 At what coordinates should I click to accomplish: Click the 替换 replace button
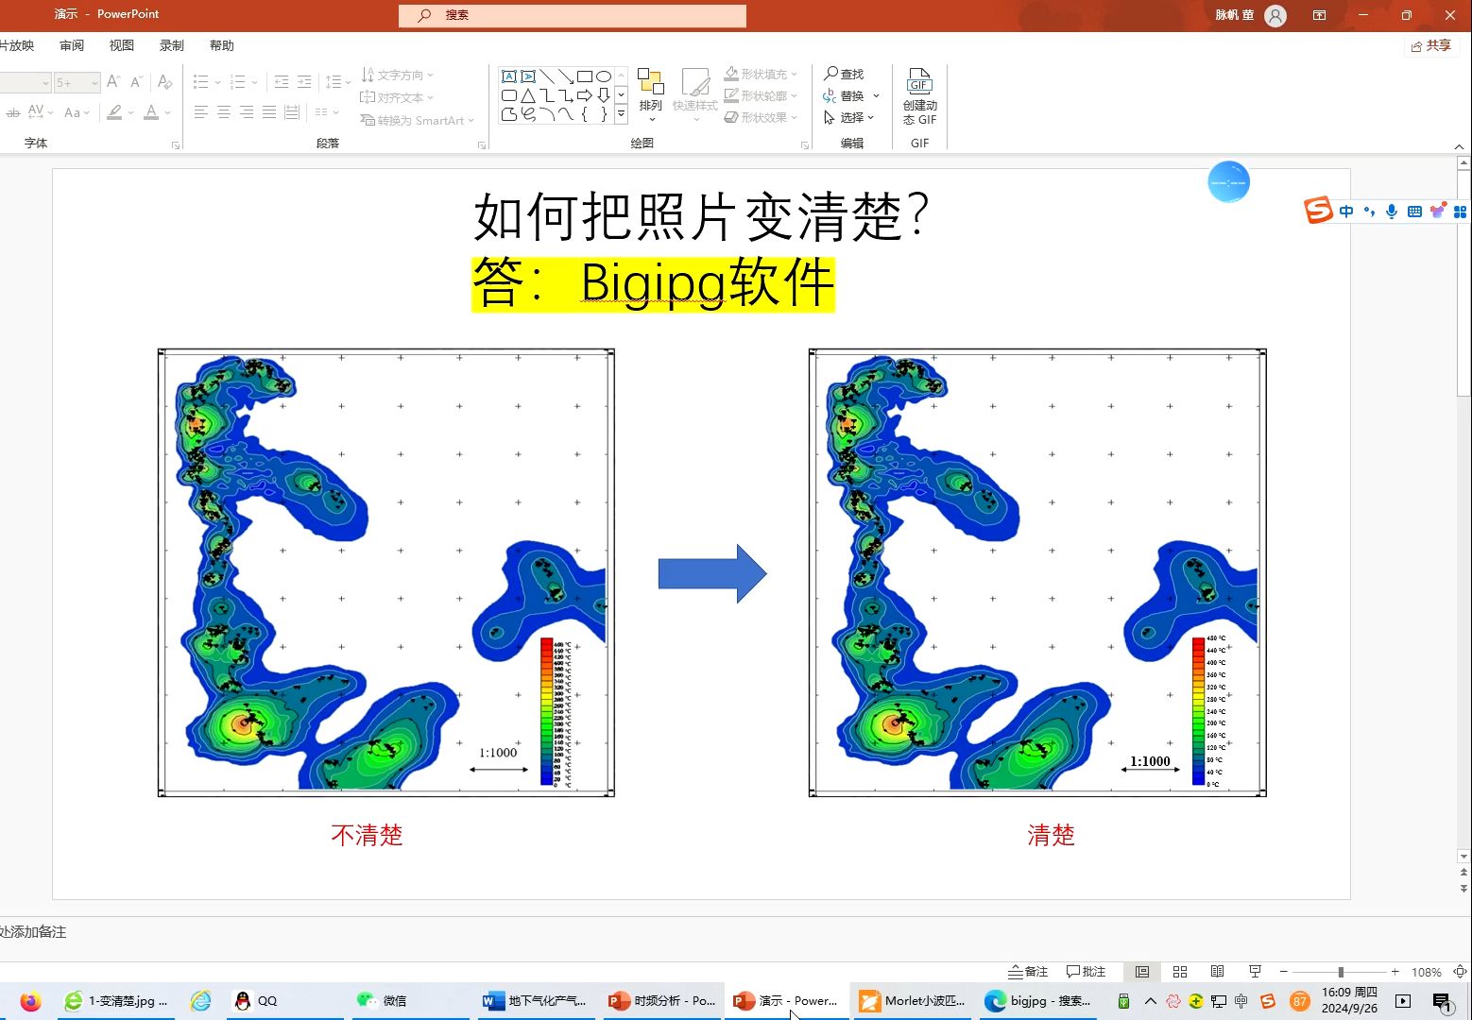pos(844,95)
